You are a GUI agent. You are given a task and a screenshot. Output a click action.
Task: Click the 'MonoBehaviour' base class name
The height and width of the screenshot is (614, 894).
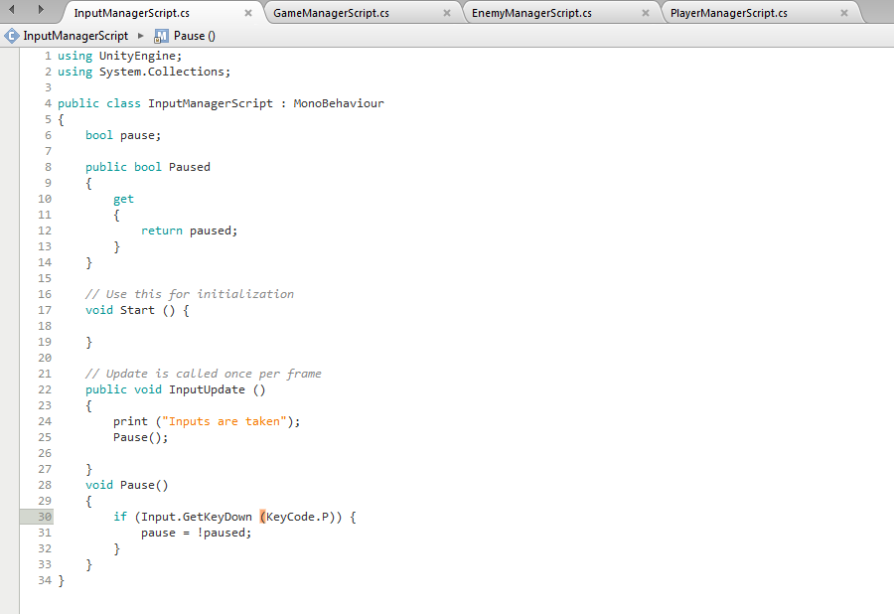point(339,103)
